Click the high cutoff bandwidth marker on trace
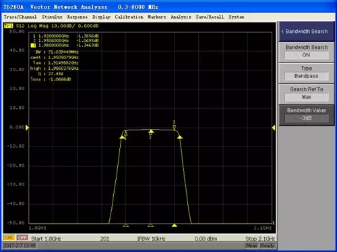This screenshot has width=337, height=252. 180,137
